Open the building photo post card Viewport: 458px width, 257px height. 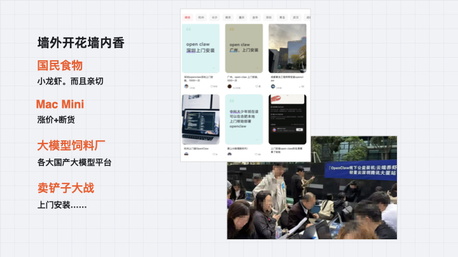(287, 48)
